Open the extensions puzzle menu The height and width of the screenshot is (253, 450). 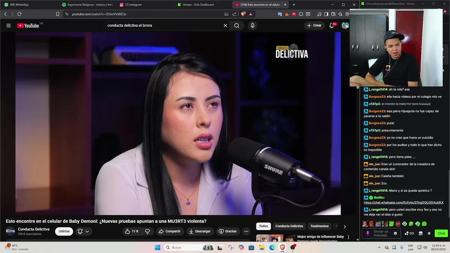(x=301, y=14)
